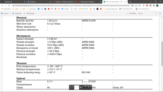Bookmark this page with the star icon
163x92 pixels.
[139, 6]
